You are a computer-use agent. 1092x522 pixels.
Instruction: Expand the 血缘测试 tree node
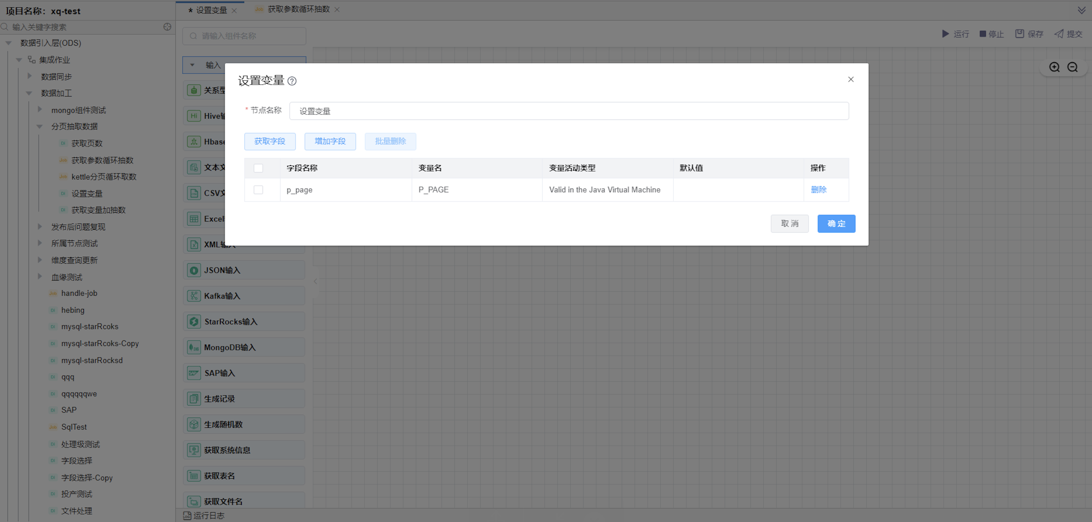[x=40, y=277]
